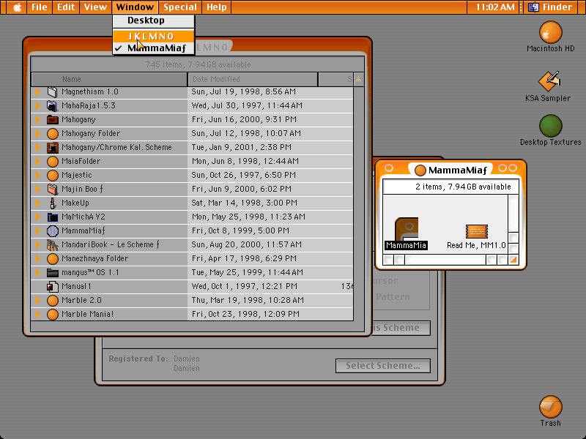Open the View menu
Screen dimensions: 586x439
click(x=95, y=7)
